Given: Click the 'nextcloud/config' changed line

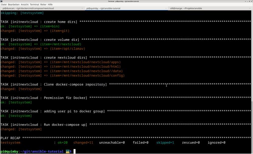Looking at the screenshot, I should 63,75.
